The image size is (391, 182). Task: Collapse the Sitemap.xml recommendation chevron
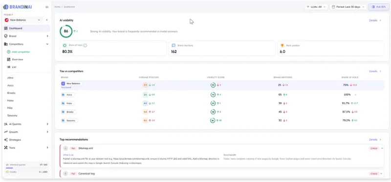[x=382, y=148]
